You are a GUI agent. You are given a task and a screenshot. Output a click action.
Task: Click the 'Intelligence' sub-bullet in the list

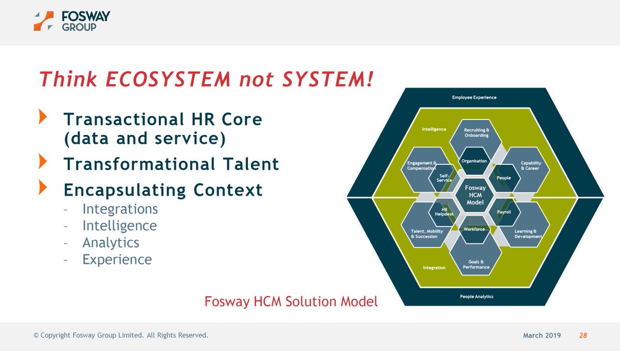119,226
